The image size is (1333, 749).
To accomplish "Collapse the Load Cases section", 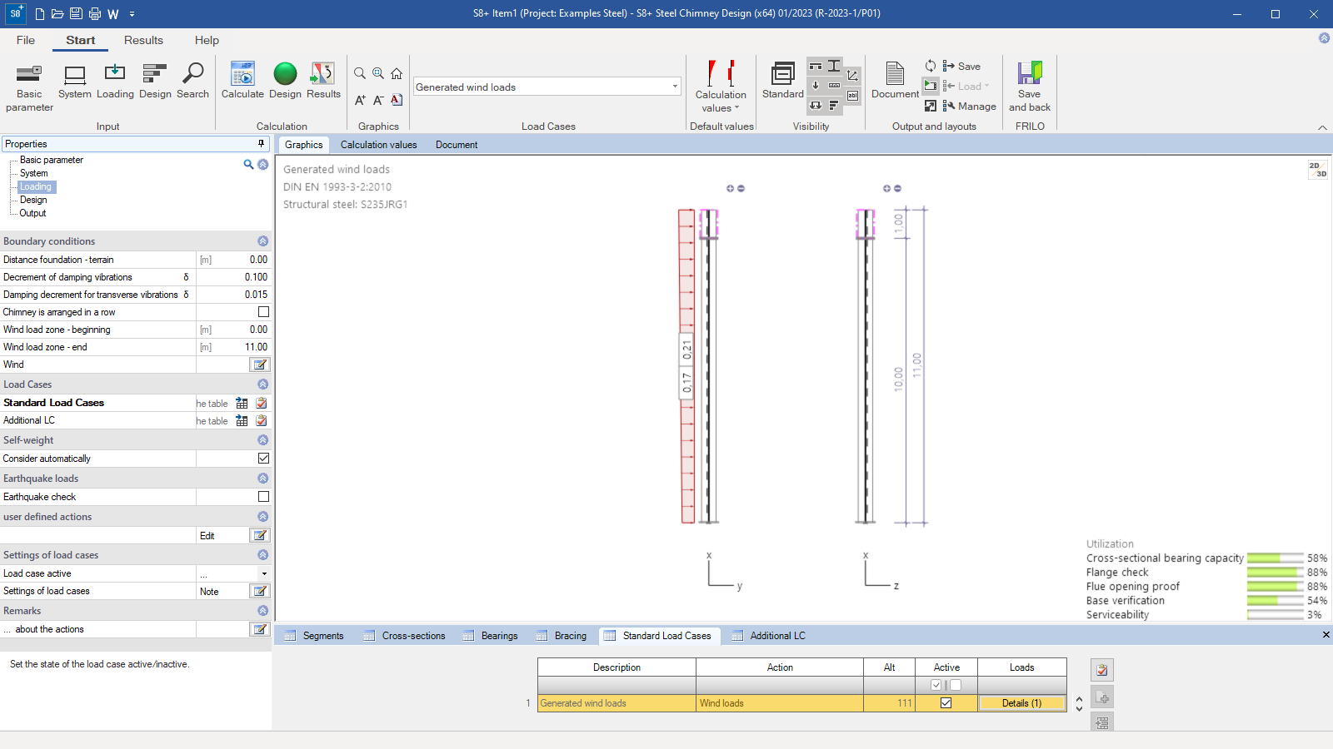I will click(263, 384).
